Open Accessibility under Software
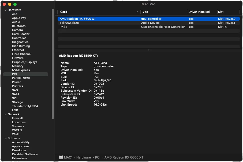 pyautogui.click(x=21, y=142)
